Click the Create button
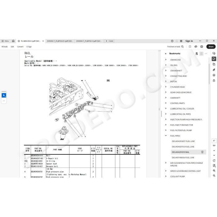 pos(109,41)
